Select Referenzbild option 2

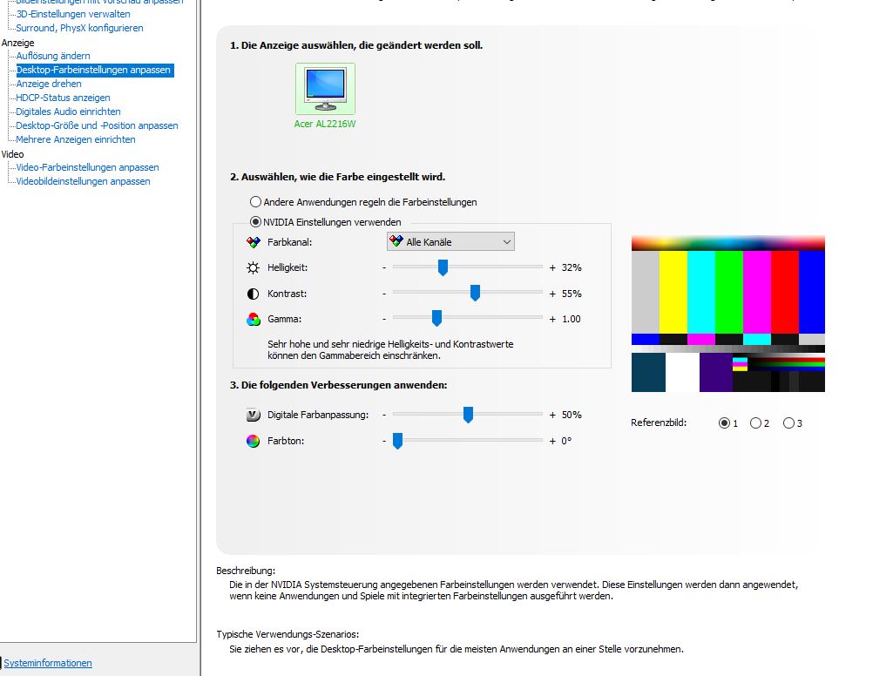click(x=755, y=423)
